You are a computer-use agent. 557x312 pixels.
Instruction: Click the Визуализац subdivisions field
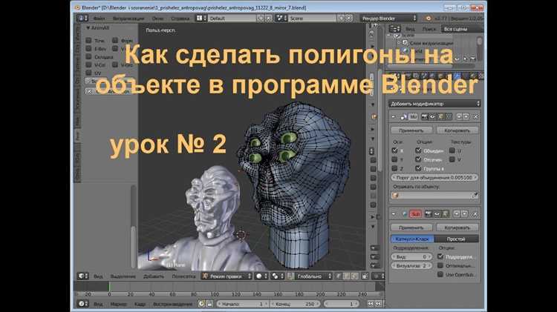411,265
